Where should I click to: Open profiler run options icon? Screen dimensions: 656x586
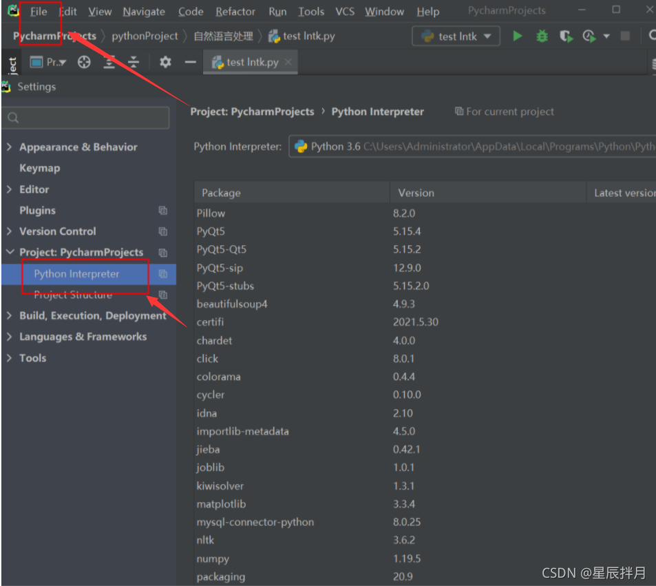589,36
